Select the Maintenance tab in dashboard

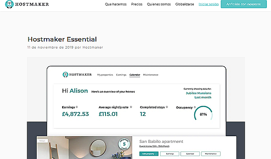[x=151, y=75]
